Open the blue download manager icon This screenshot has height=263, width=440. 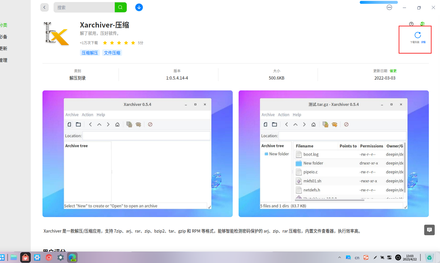click(139, 7)
